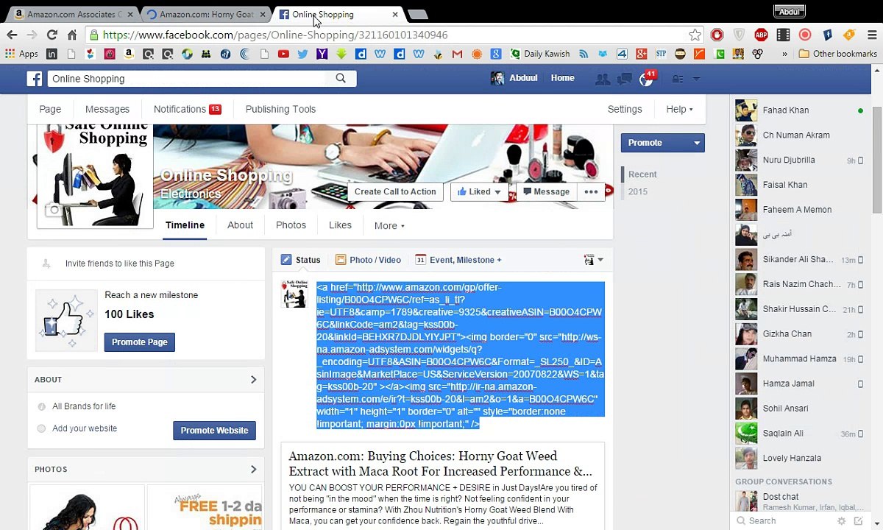This screenshot has height=530, width=883.
Task: Click the Adblock Plus extension icon
Action: click(x=761, y=35)
